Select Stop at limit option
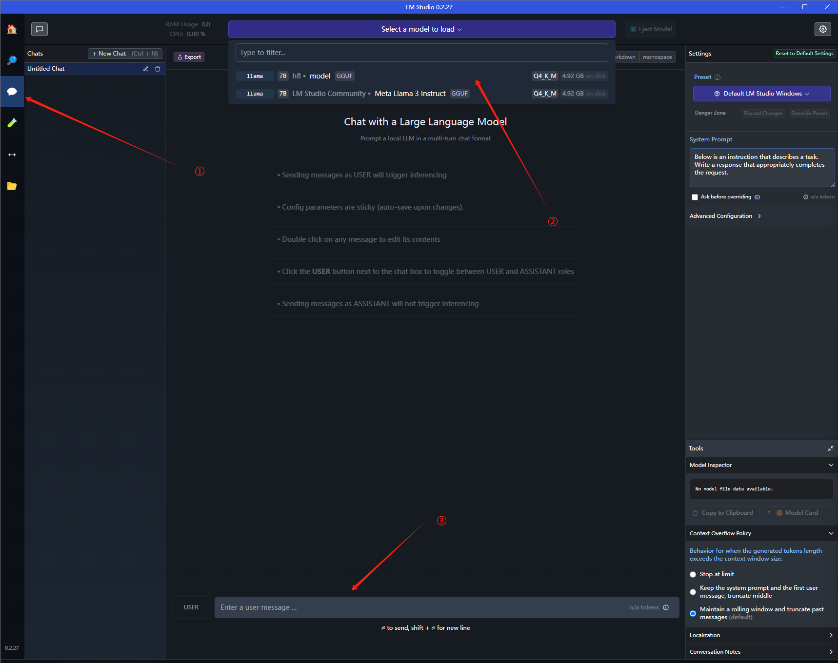Screen dimensions: 838x663 tap(693, 574)
